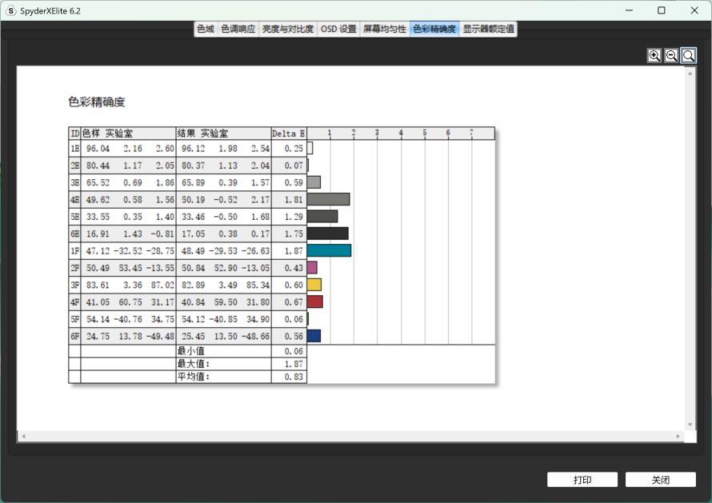
Task: Click the red 4F color bar
Action: (x=315, y=302)
